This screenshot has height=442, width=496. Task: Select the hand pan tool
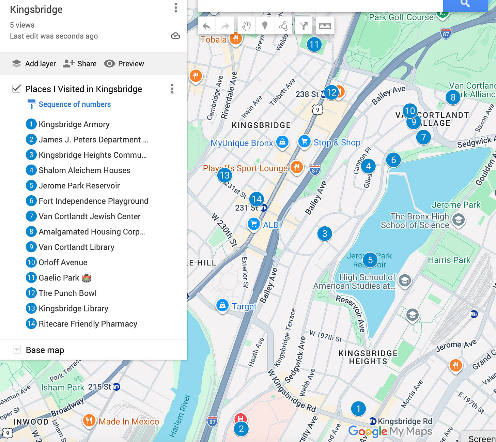coord(246,26)
